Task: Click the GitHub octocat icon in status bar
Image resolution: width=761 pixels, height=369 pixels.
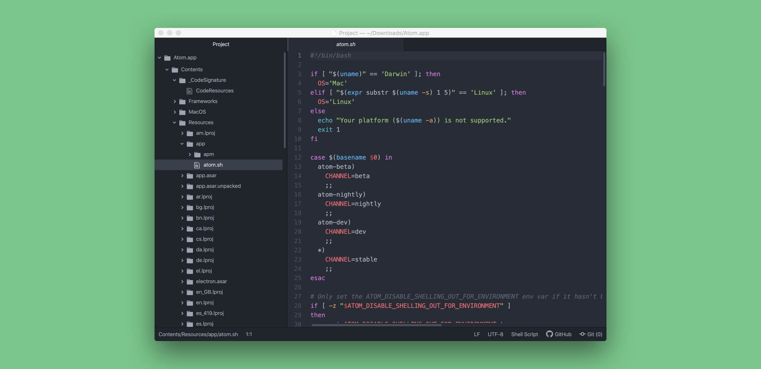Action: tap(549, 334)
